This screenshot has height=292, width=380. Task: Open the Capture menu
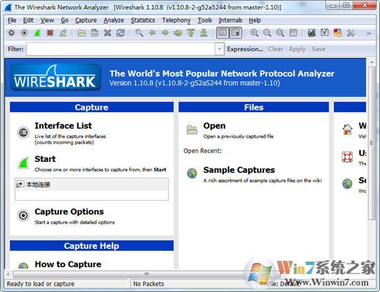[x=86, y=20]
